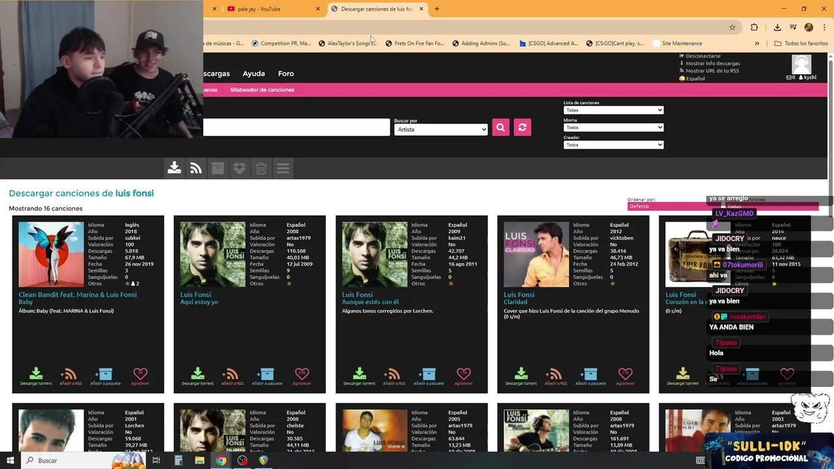Screen dimensions: 834x469
Task: Click the user avatar image
Action: tap(801, 64)
